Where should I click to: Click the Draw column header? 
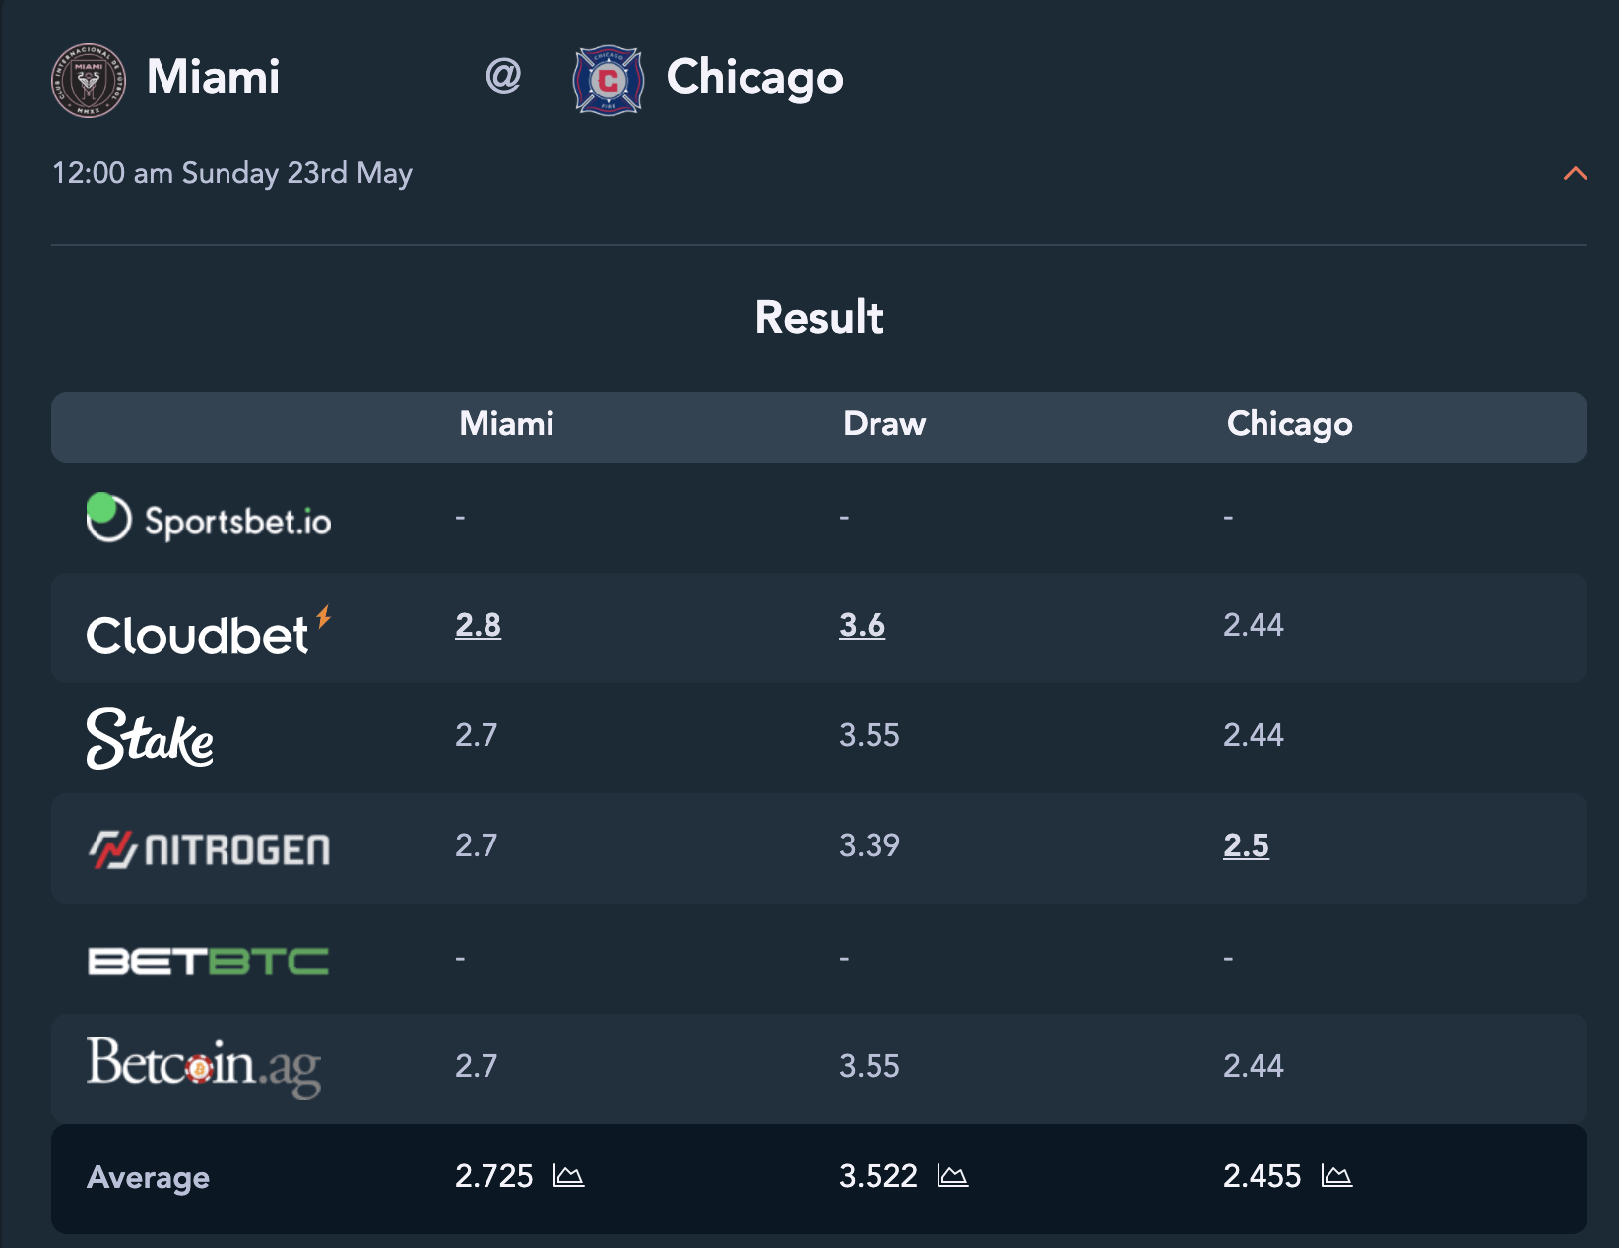(884, 424)
